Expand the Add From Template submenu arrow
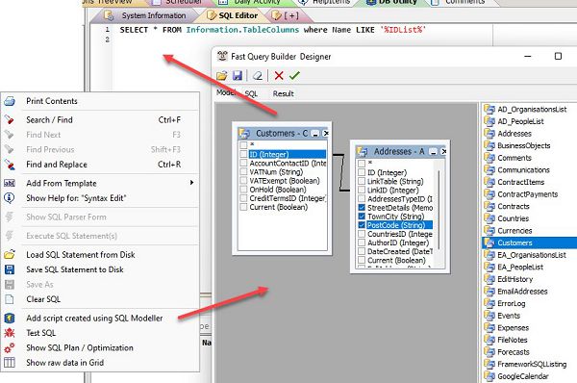 191,183
